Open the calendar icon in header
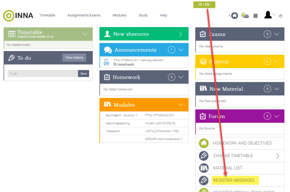 (255, 16)
